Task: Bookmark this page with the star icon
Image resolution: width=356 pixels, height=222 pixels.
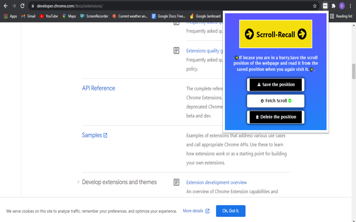Action: [x=315, y=6]
